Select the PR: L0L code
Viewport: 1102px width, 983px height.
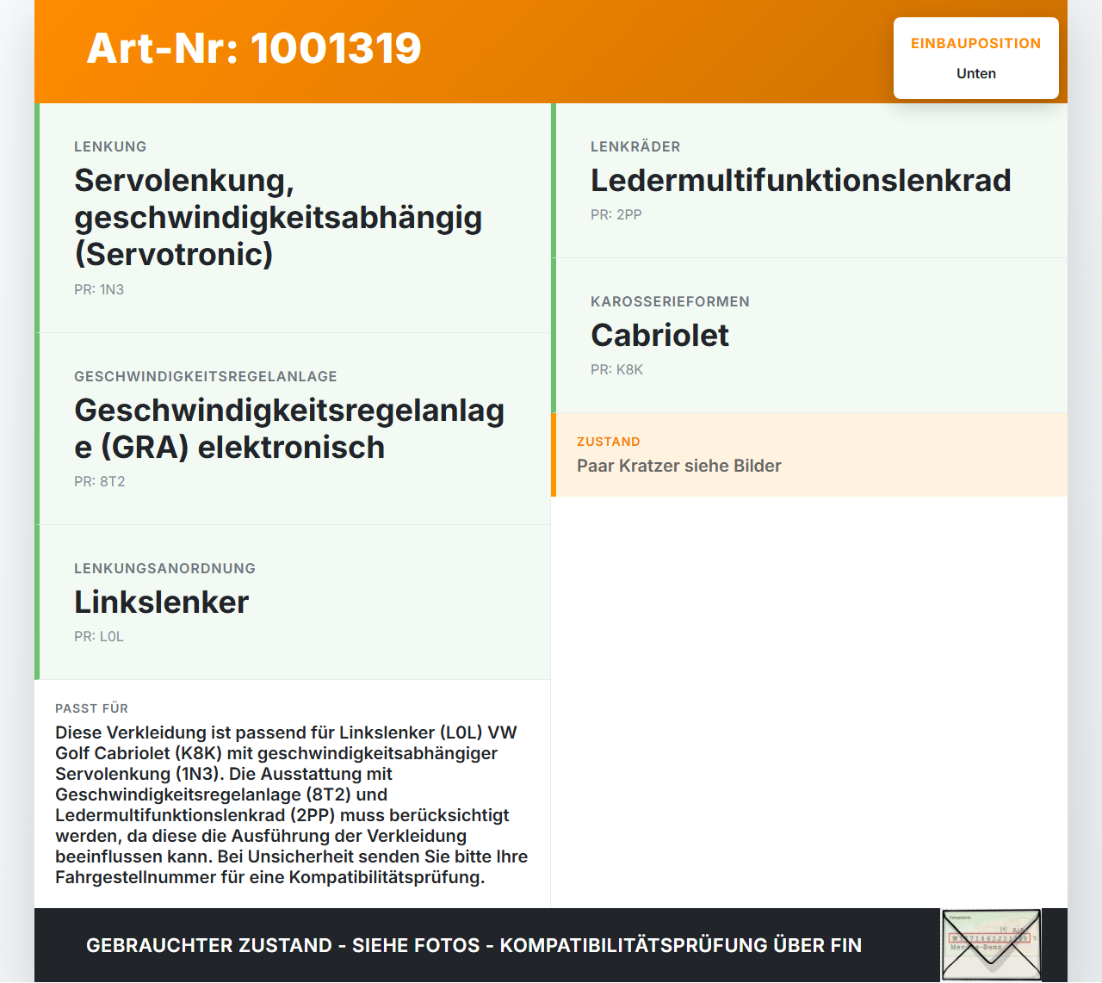coord(99,637)
